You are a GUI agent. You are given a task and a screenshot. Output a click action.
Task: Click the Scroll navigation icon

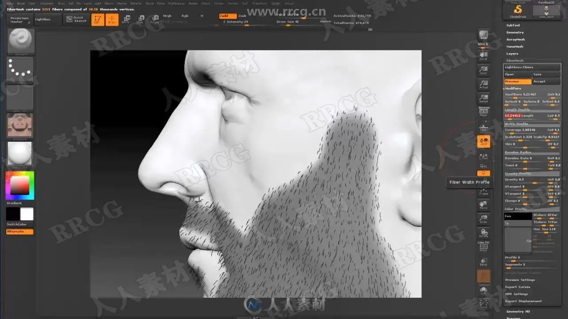(x=483, y=55)
